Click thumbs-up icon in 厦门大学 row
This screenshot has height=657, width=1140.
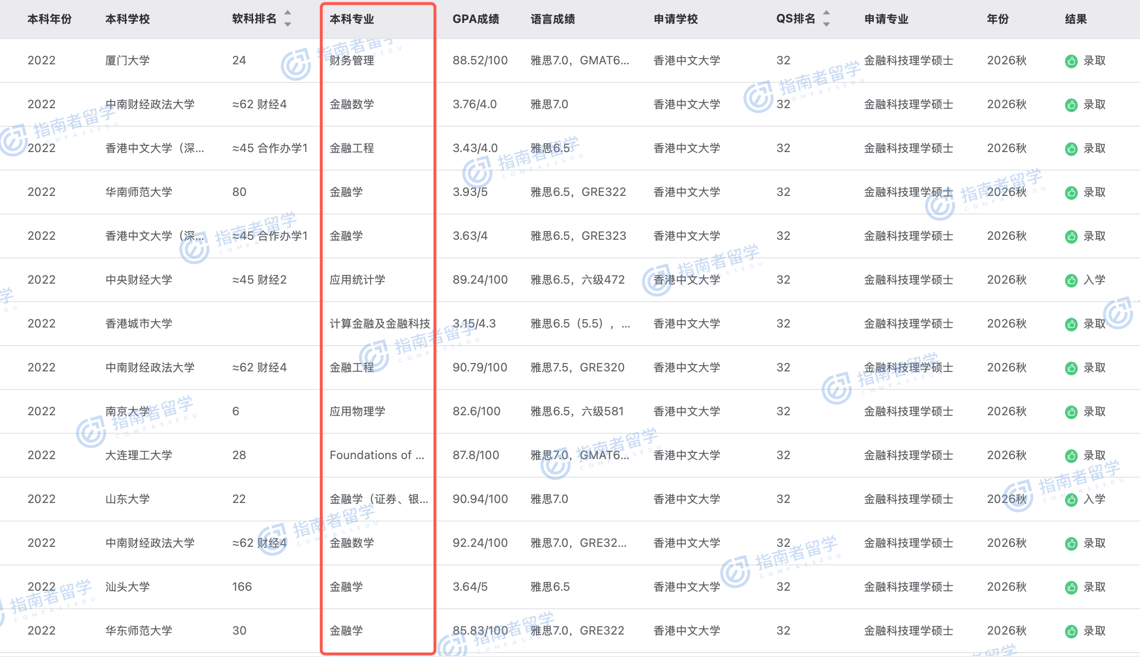tap(1071, 61)
